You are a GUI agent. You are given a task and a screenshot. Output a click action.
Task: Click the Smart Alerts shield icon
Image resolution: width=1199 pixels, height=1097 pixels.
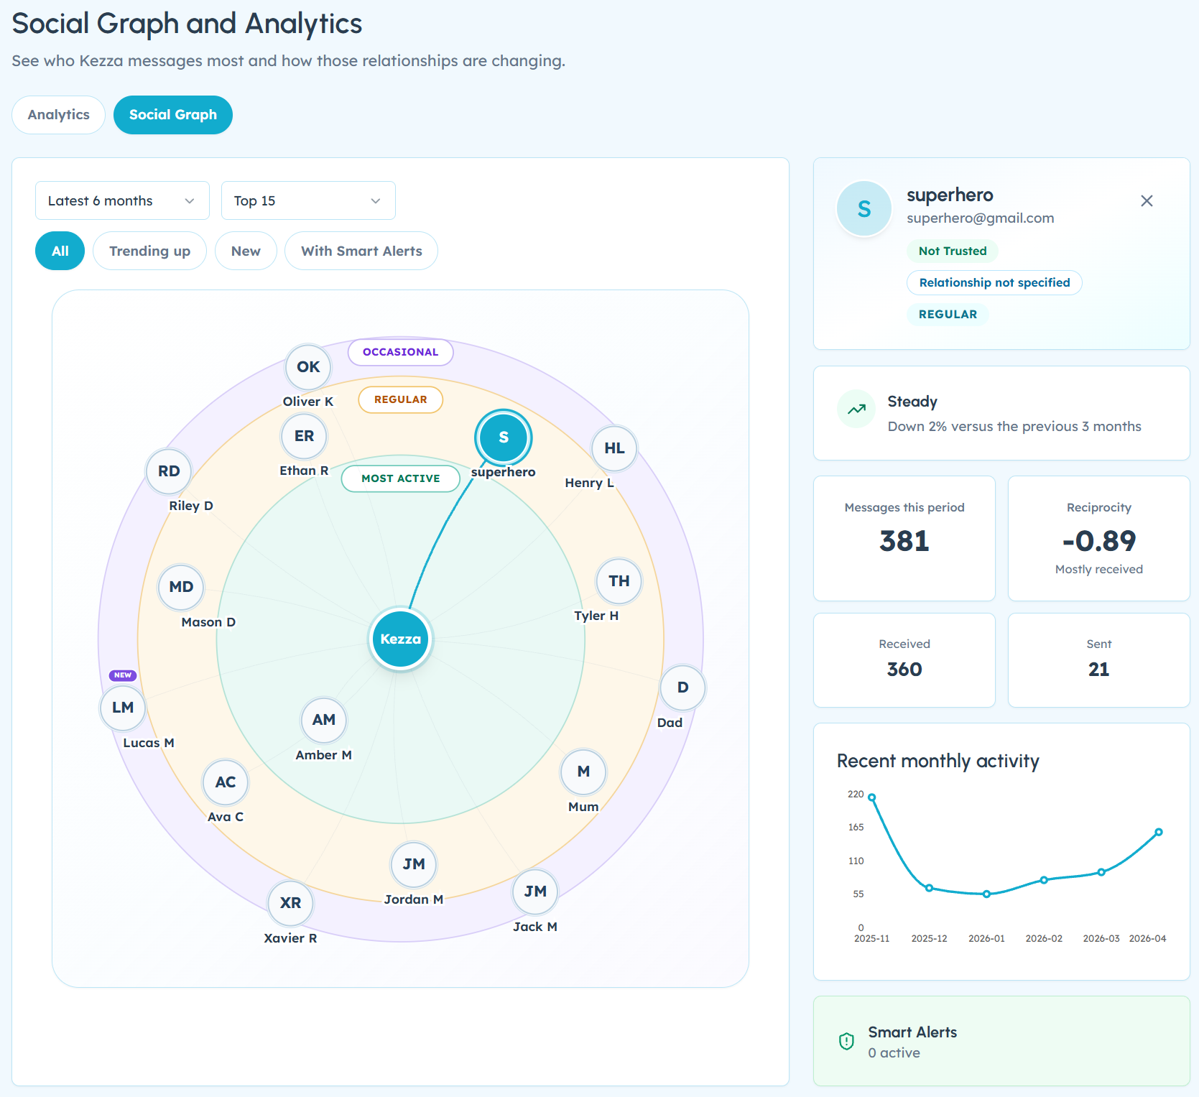coord(847,1041)
